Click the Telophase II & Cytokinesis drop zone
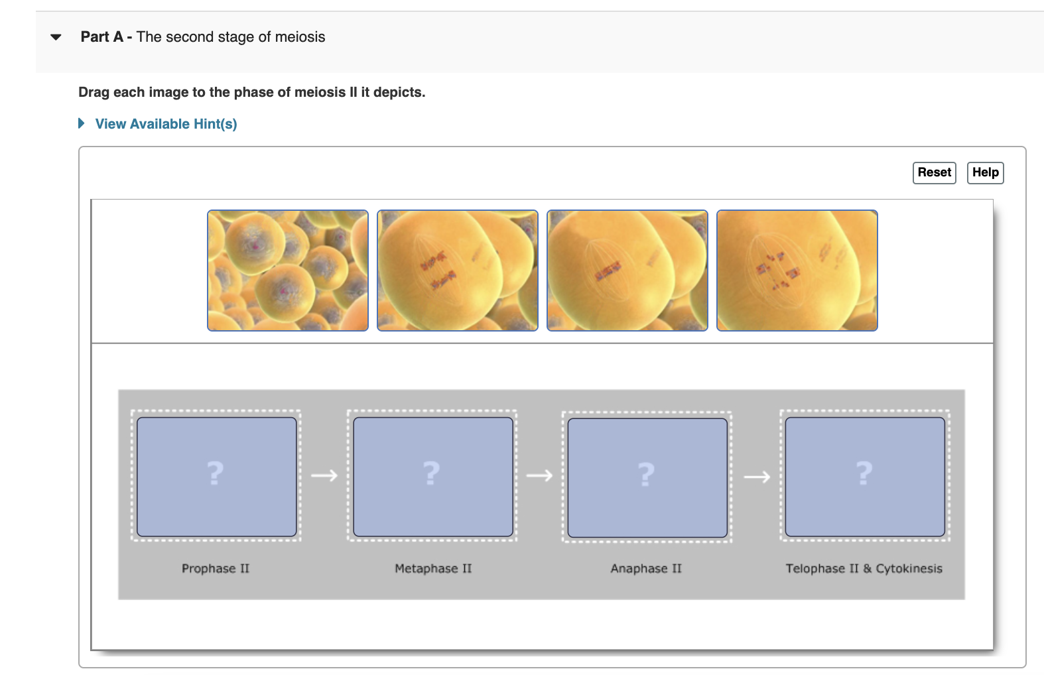 point(863,476)
